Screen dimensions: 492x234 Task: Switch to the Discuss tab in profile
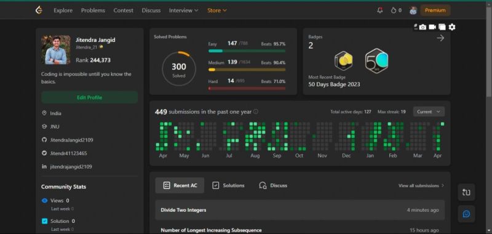(x=273, y=185)
